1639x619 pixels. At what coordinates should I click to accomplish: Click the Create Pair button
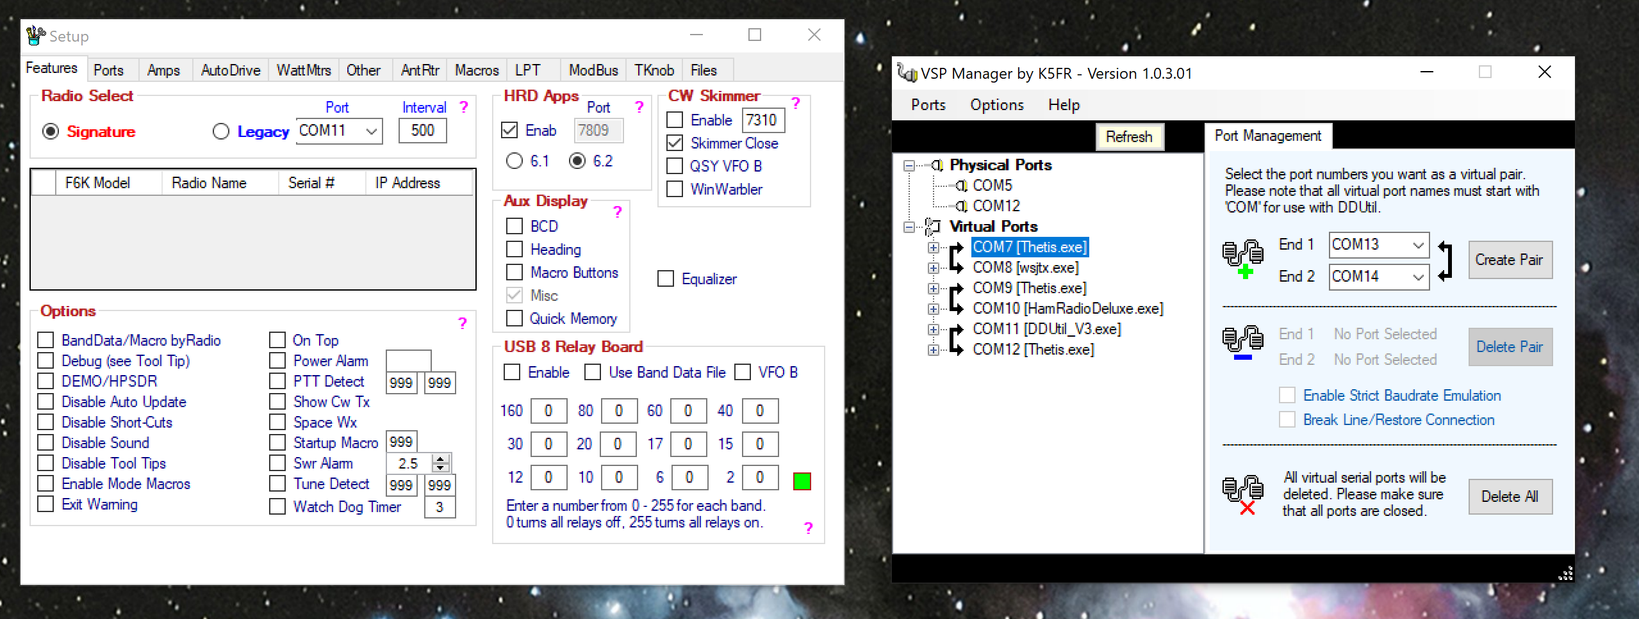pyautogui.click(x=1510, y=260)
